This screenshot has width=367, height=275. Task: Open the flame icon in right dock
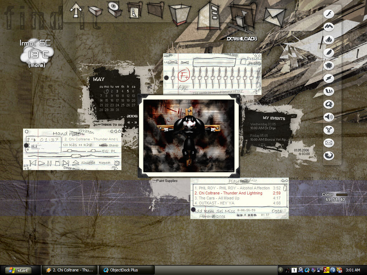tap(329, 40)
